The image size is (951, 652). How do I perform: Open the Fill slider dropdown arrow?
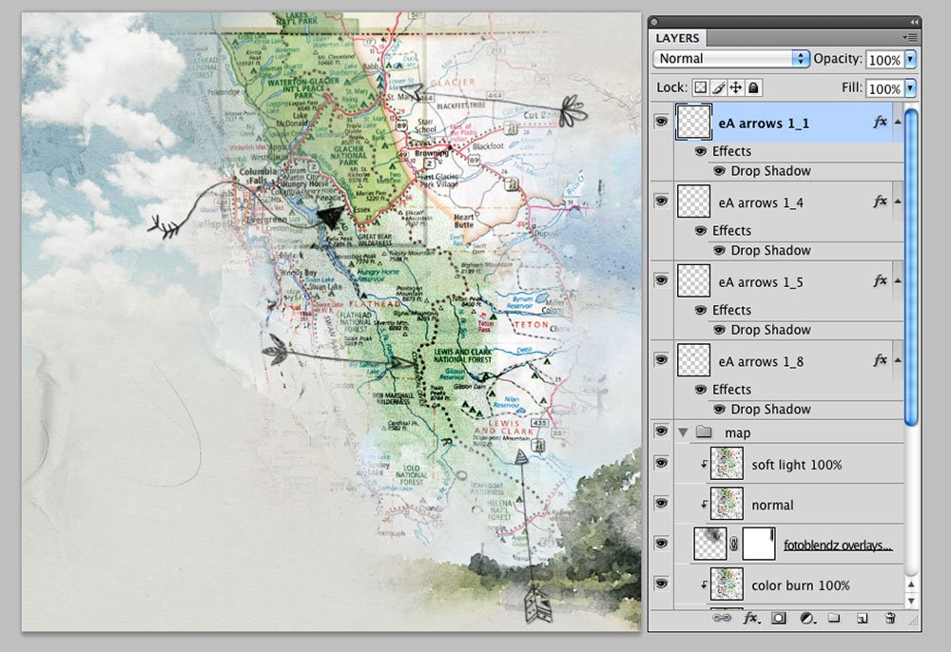910,88
